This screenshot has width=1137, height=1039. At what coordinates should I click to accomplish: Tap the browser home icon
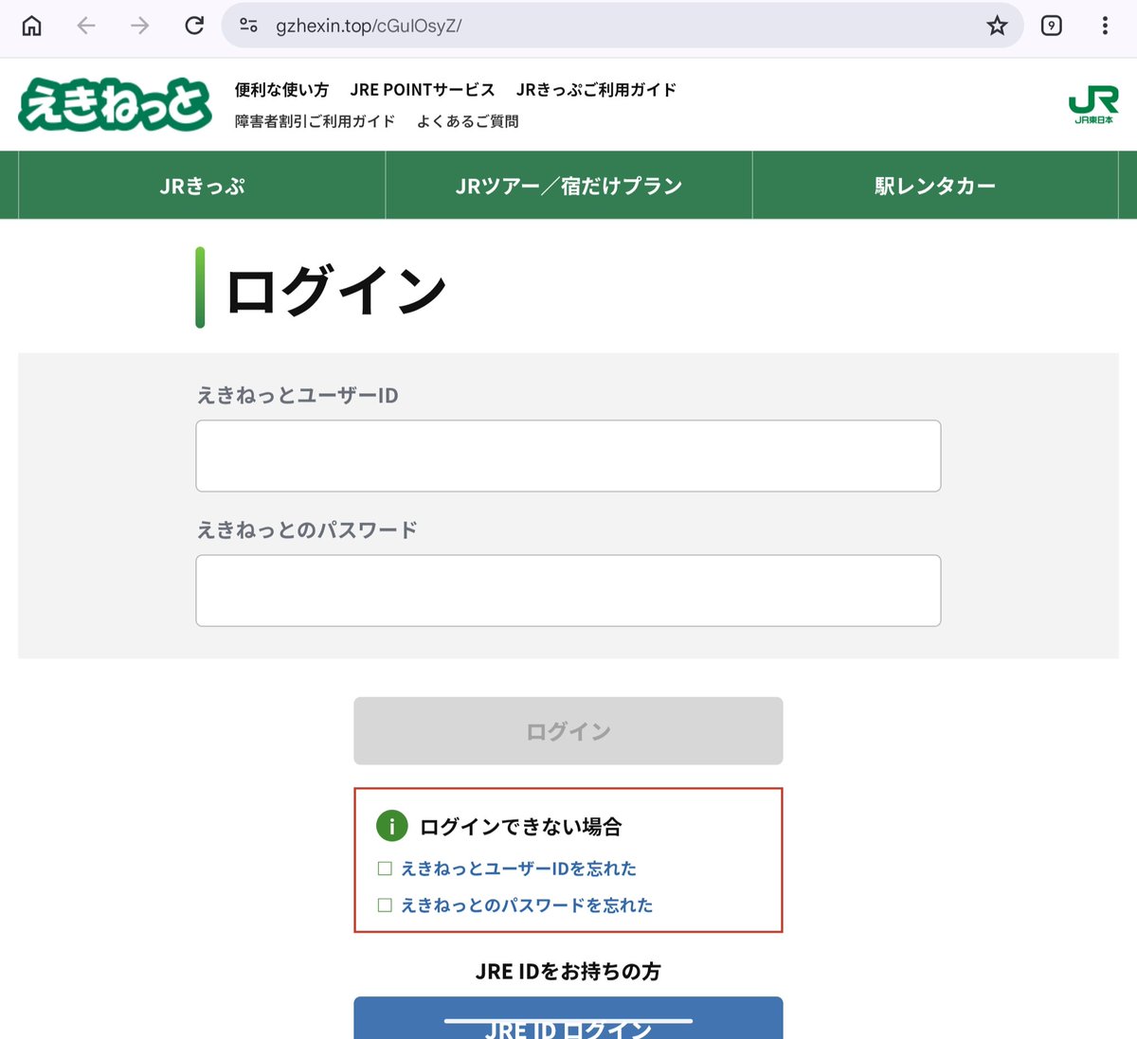point(32,26)
